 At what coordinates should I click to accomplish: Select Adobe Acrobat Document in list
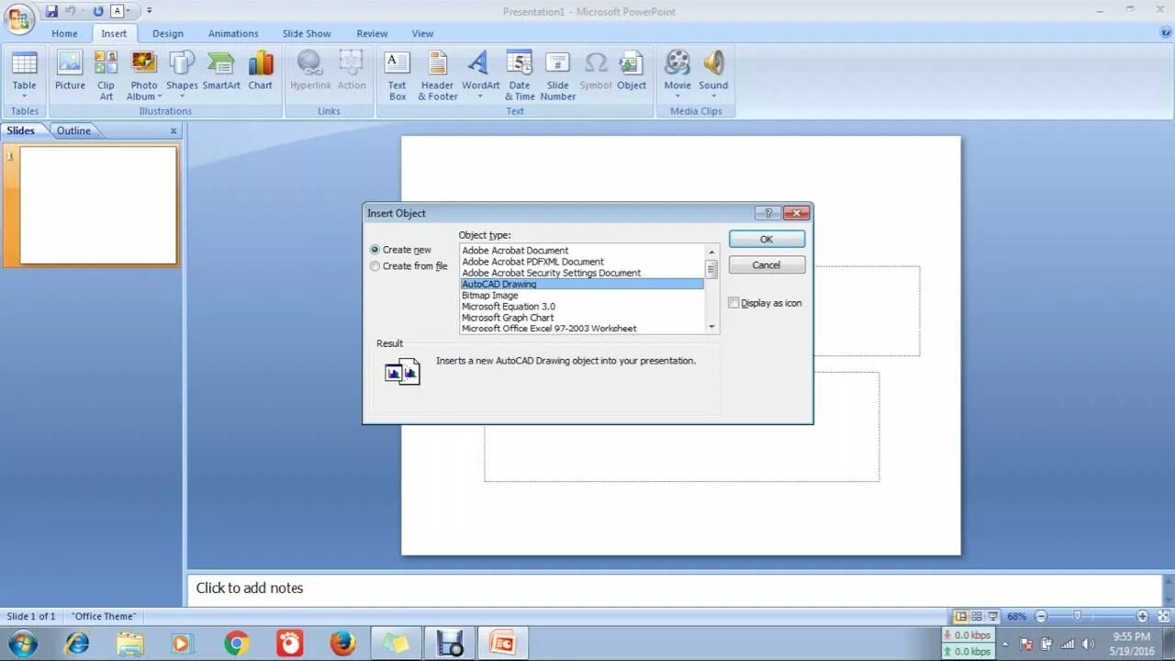tap(582, 251)
